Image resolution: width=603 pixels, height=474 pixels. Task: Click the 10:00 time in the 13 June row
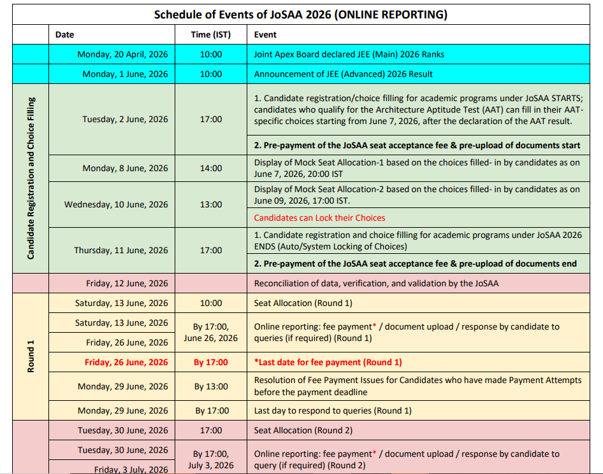pos(211,303)
